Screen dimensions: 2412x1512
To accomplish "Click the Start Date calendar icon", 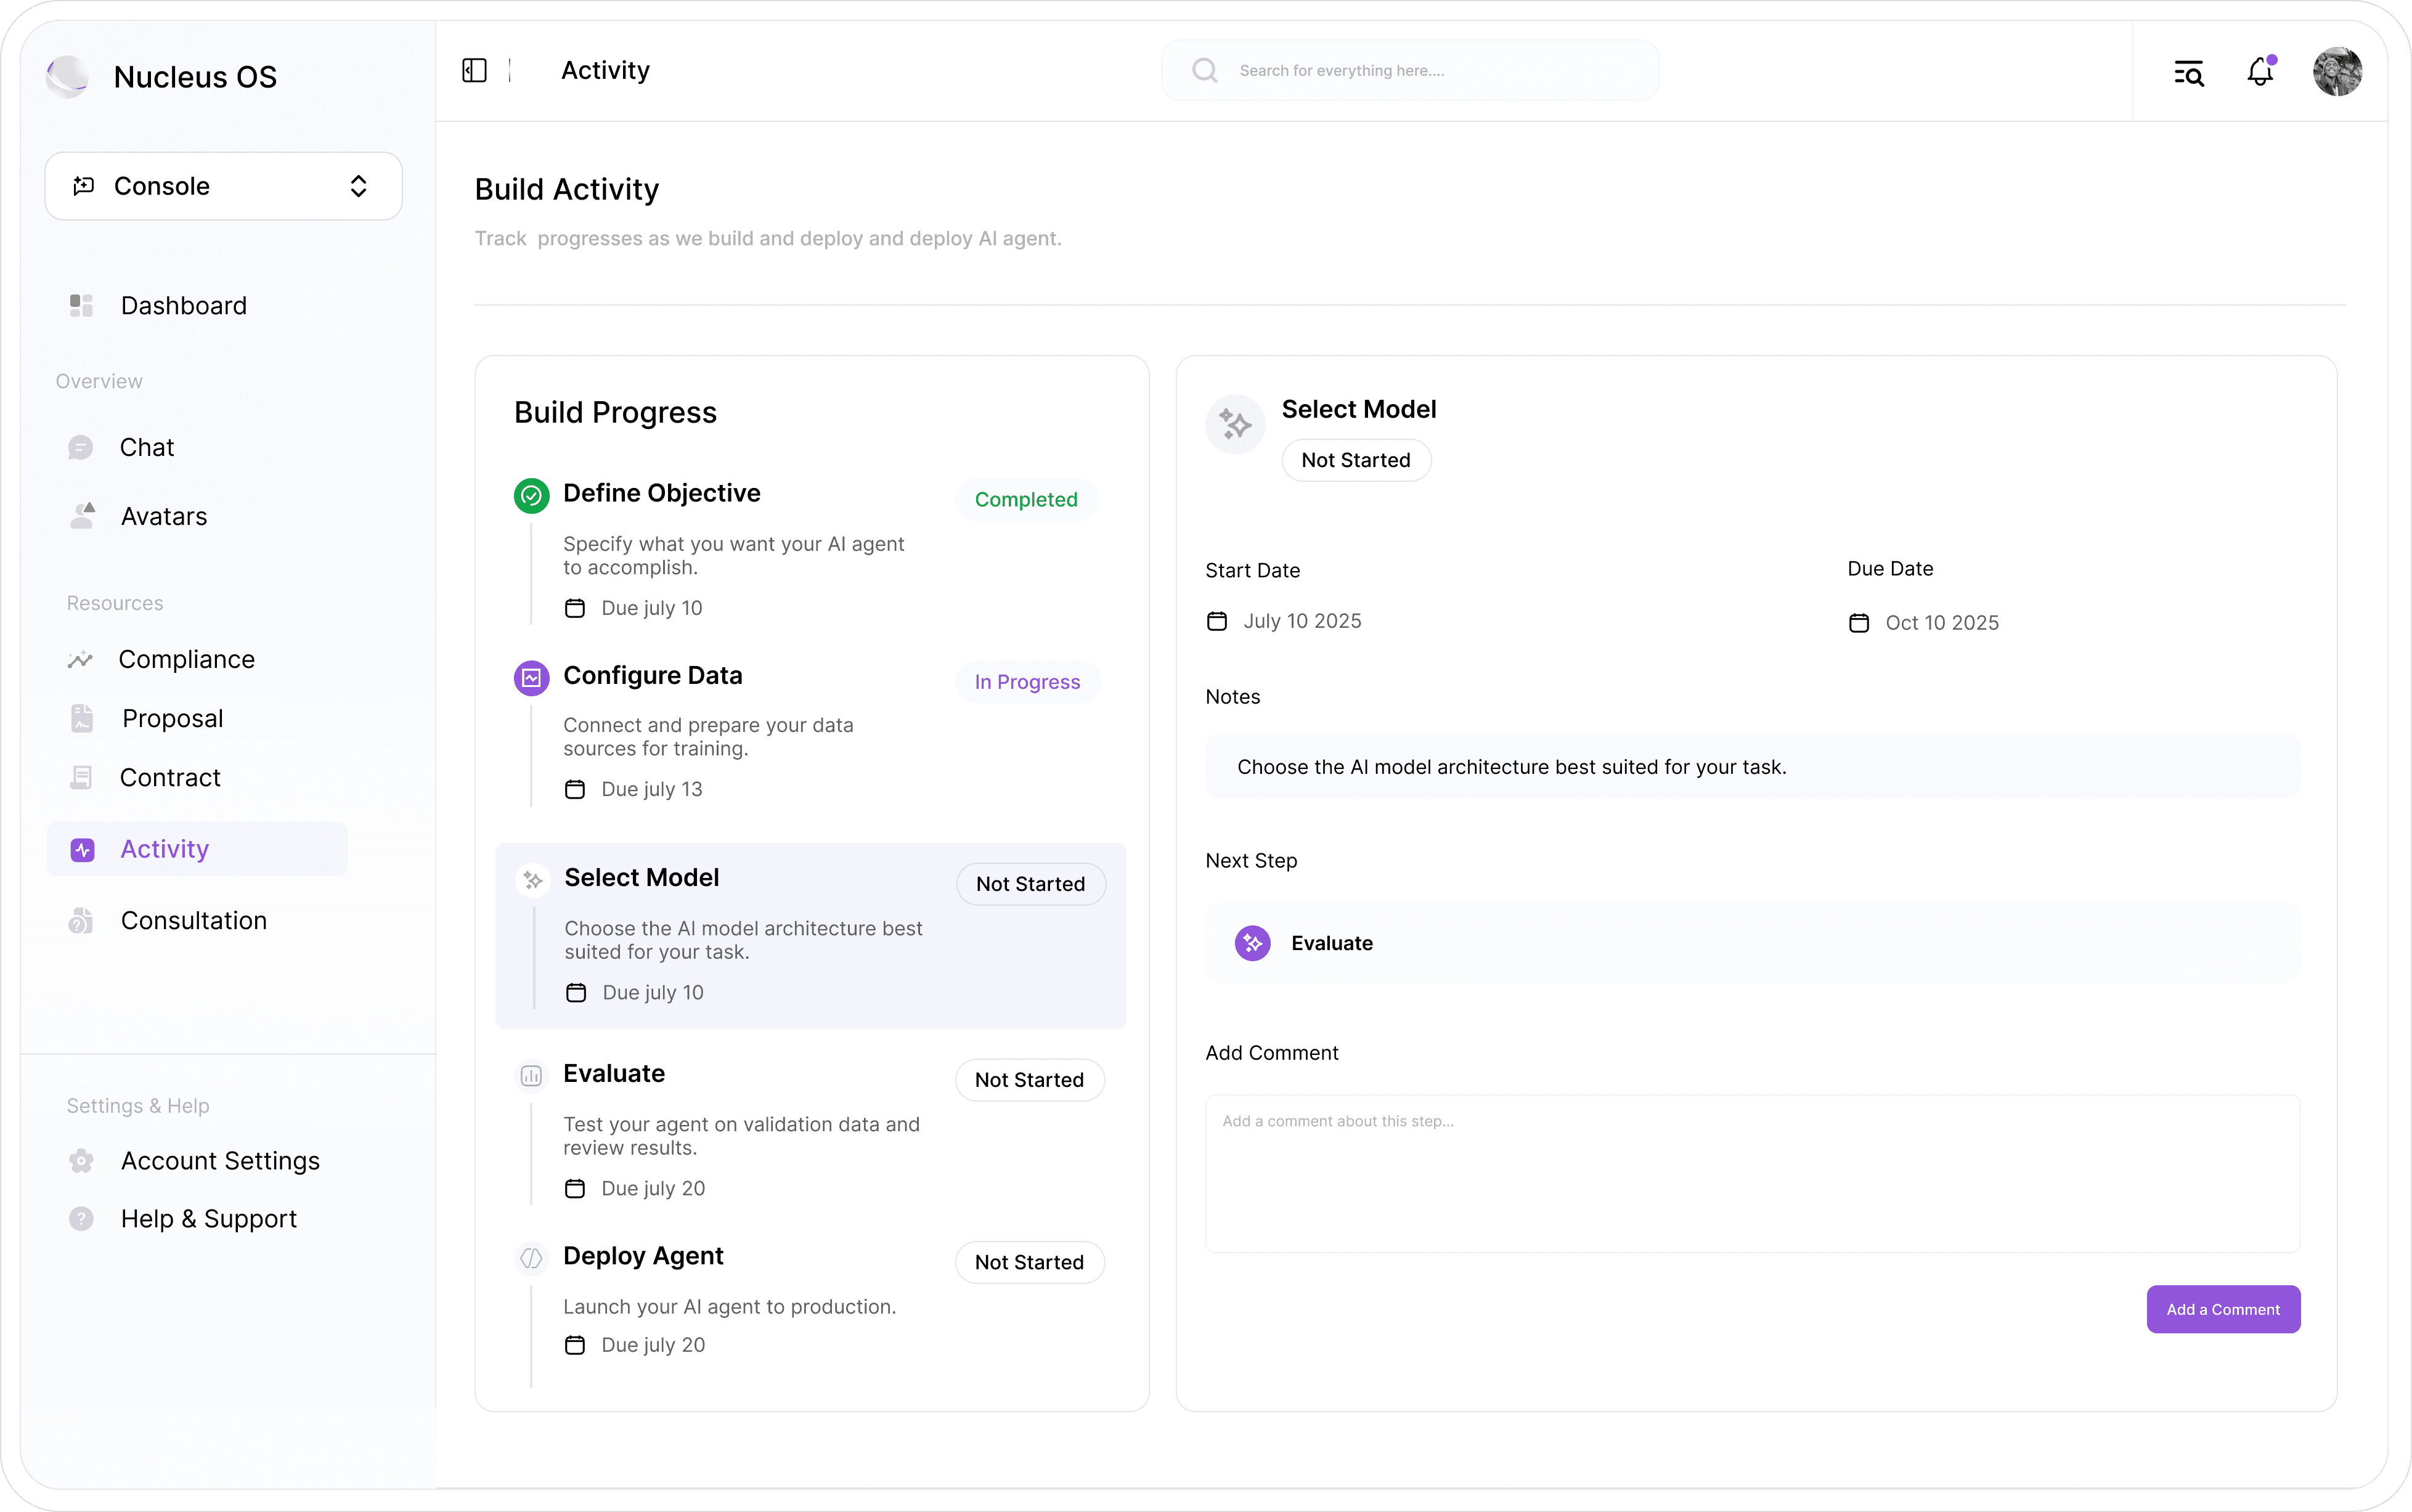I will 1217,621.
